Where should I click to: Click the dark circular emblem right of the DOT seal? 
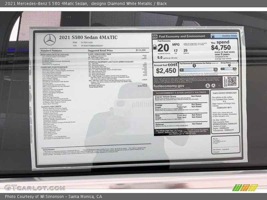(218, 86)
